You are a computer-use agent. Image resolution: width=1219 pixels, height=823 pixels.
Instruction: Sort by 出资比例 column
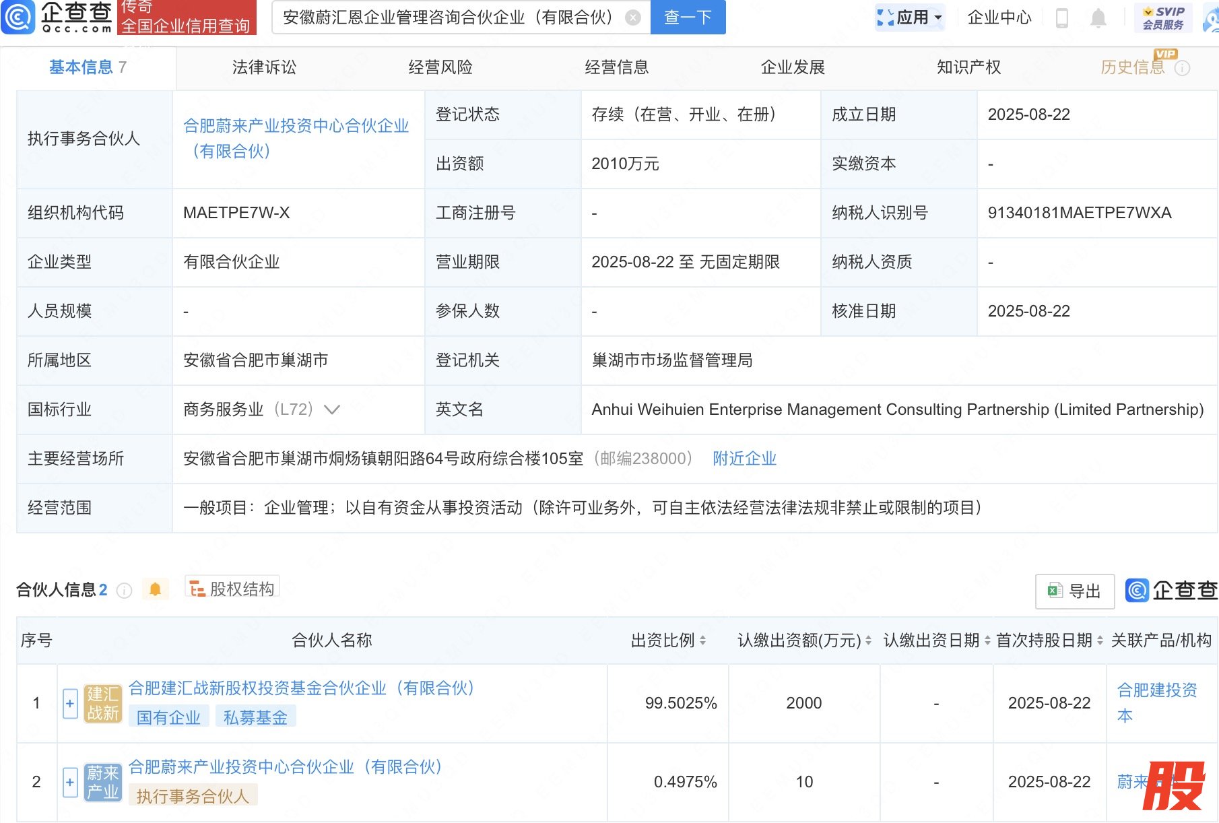click(x=702, y=640)
